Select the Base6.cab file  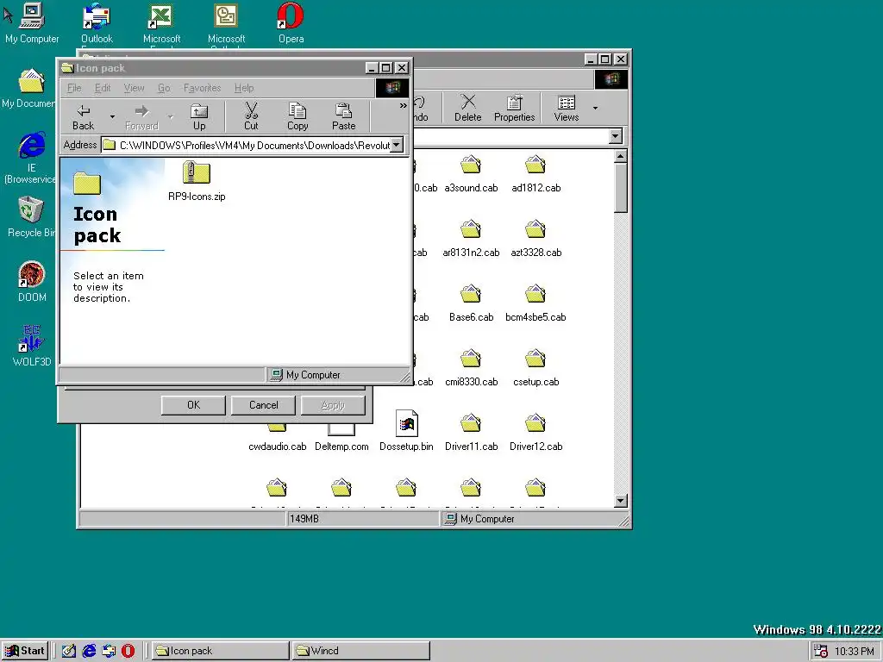(x=471, y=304)
